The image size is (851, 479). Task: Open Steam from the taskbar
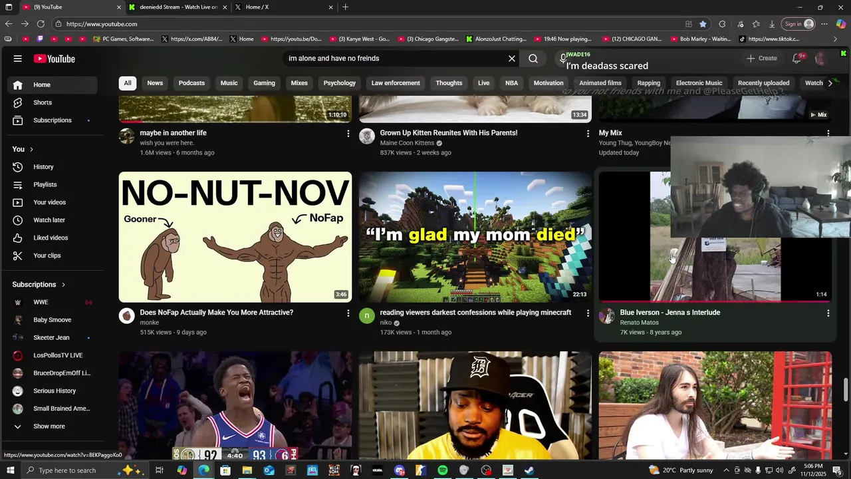529,470
